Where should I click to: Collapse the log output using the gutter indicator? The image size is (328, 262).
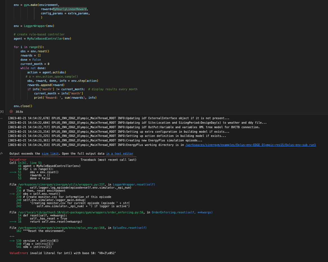pos(2,118)
